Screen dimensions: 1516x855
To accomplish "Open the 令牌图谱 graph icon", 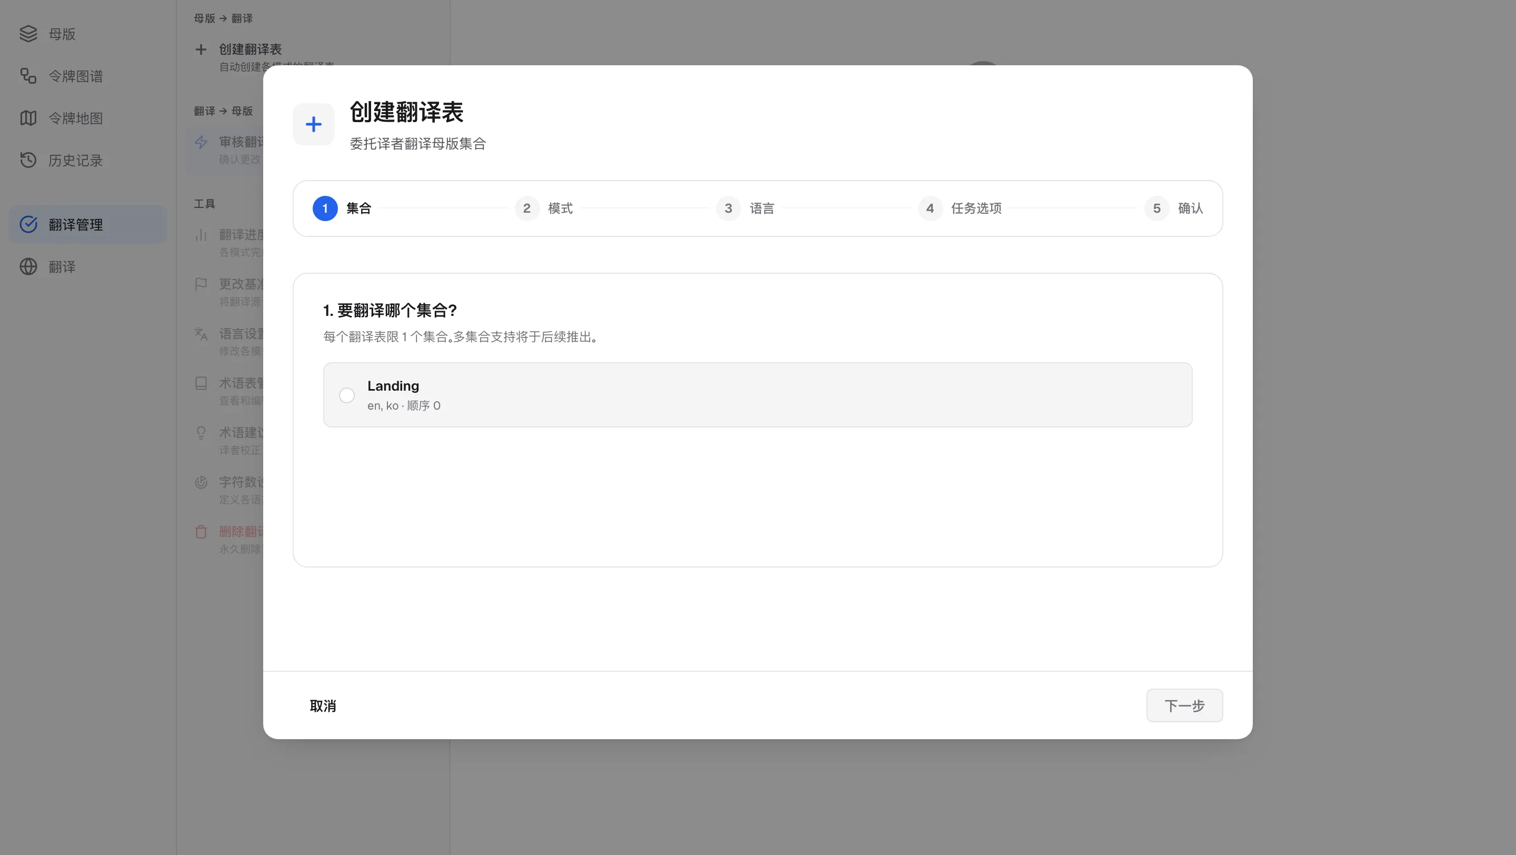I will click(x=28, y=76).
